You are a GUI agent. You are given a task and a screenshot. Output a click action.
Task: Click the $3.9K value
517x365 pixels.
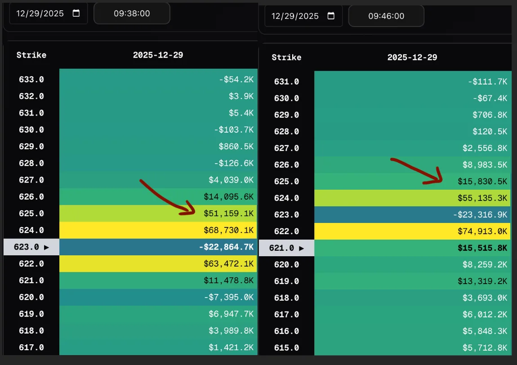coord(241,96)
